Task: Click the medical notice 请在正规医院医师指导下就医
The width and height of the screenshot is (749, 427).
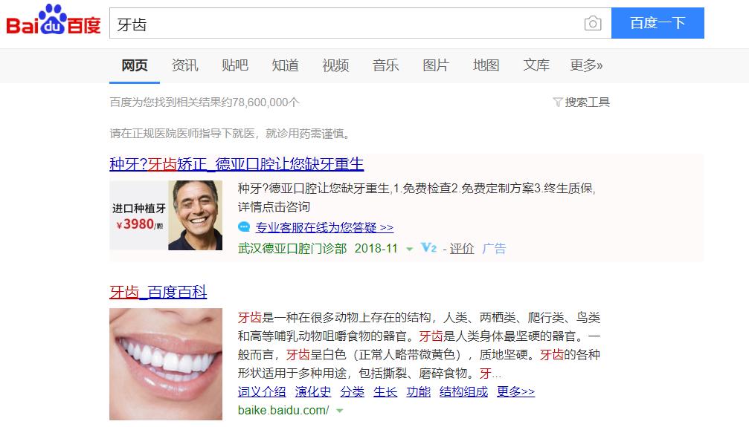Action: click(231, 134)
